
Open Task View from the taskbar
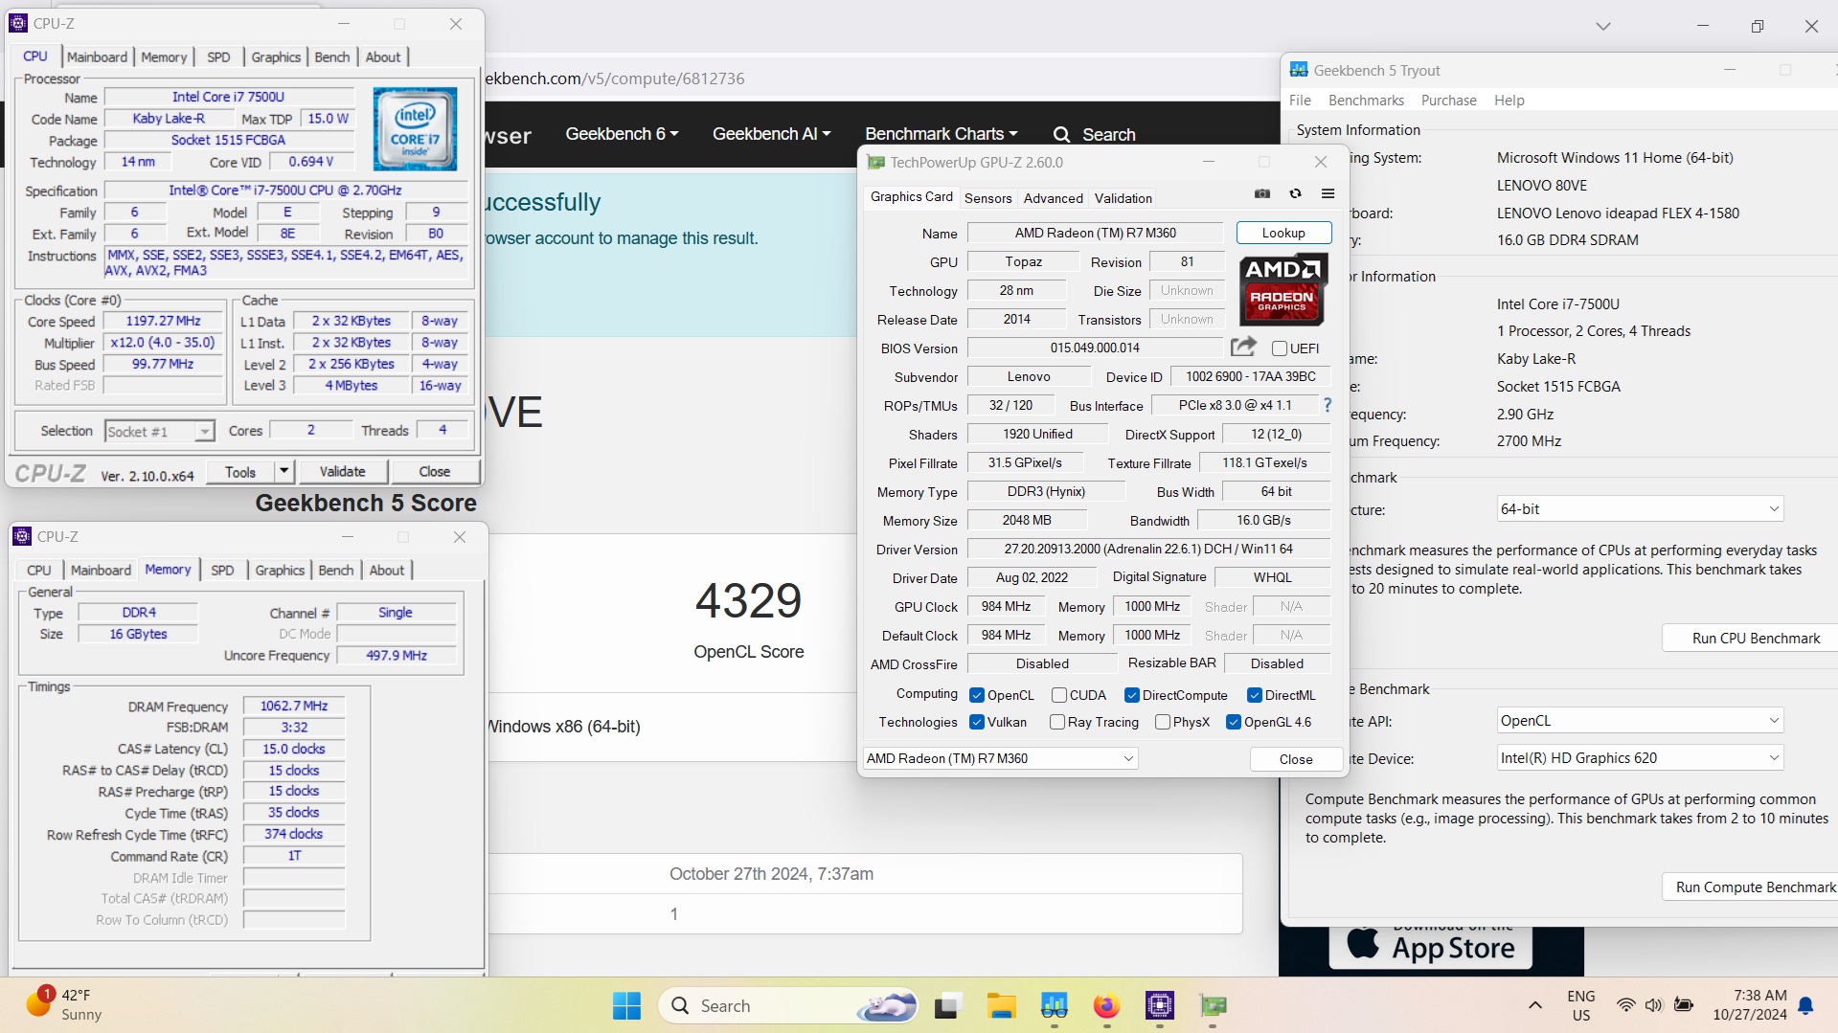coord(947,1005)
